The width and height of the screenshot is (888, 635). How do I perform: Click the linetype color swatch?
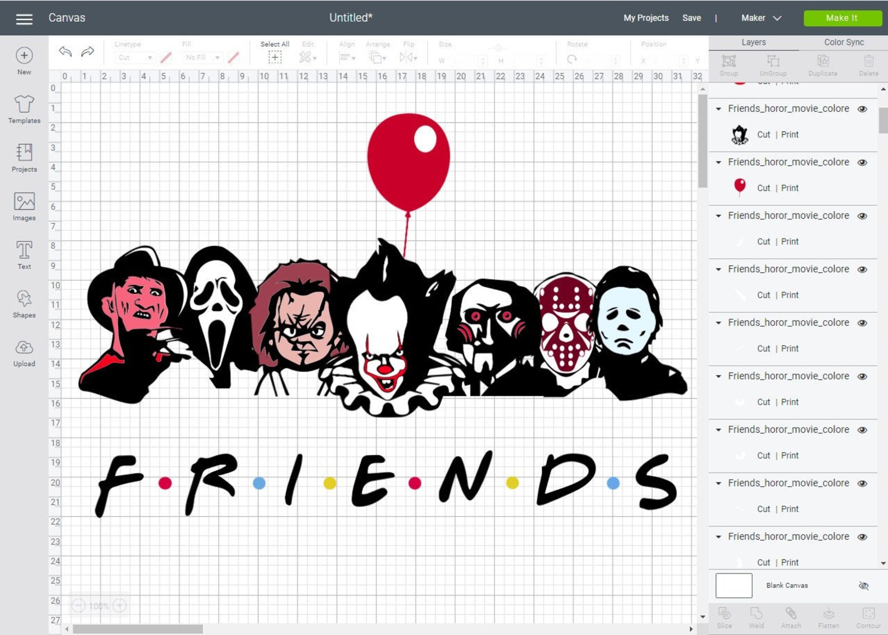coord(166,58)
